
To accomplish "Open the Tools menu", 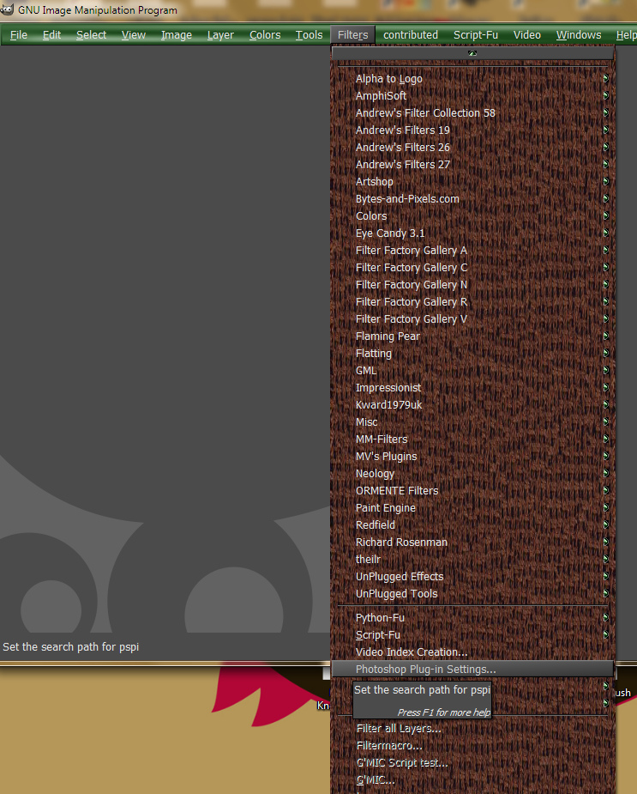I will (x=309, y=35).
